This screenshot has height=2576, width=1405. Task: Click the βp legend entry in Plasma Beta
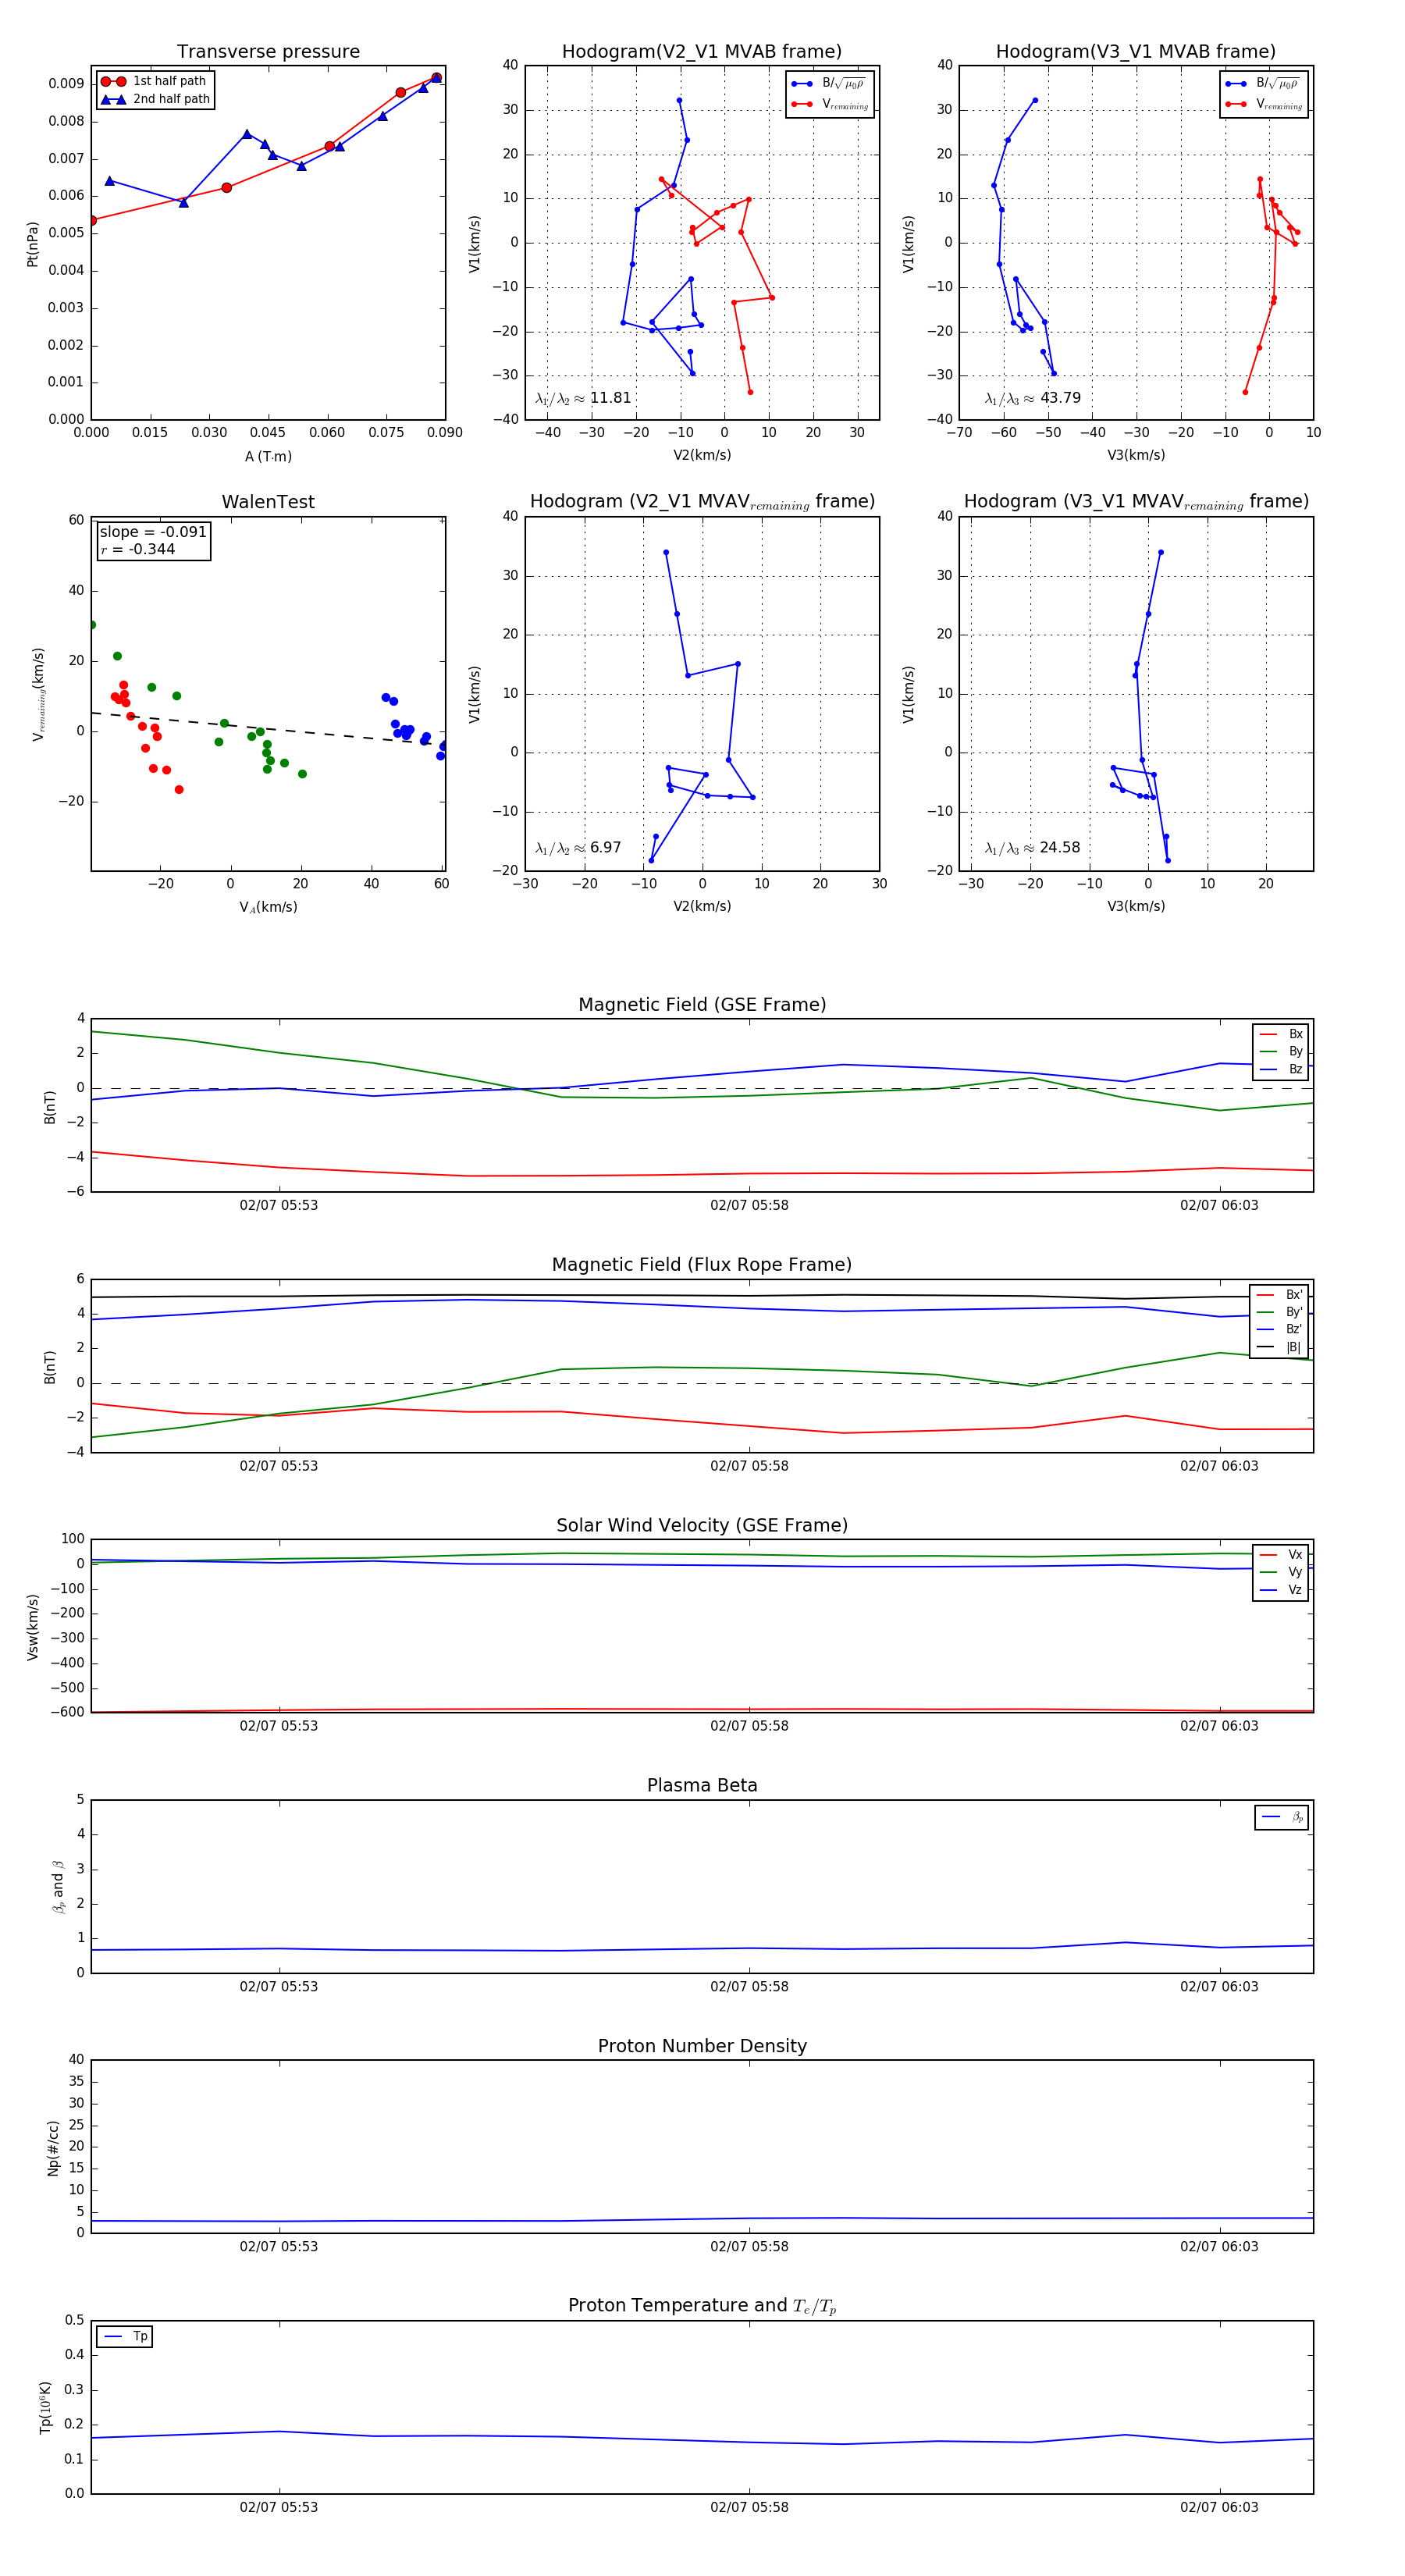pyautogui.click(x=1282, y=1817)
